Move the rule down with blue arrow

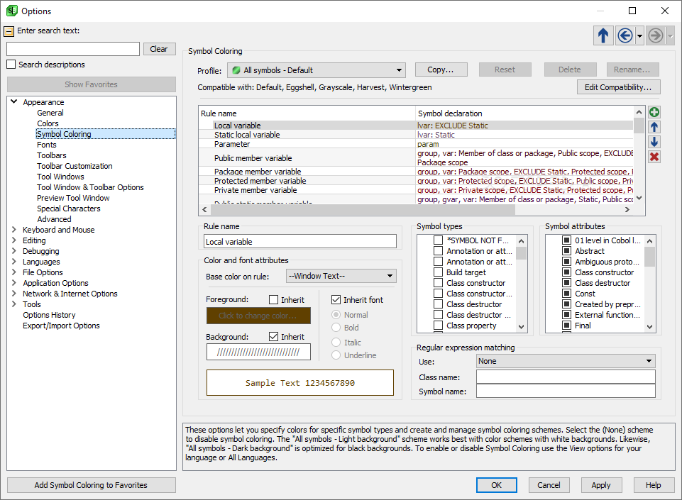[654, 142]
